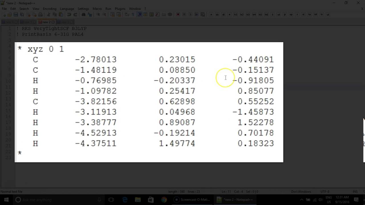Image resolution: width=365 pixels, height=205 pixels.
Task: Click the 'h2' tag toolbar button
Action: pyautogui.click(x=242, y=15)
